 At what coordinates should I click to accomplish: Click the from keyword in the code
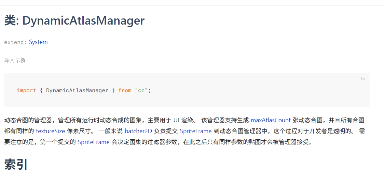pos(125,90)
